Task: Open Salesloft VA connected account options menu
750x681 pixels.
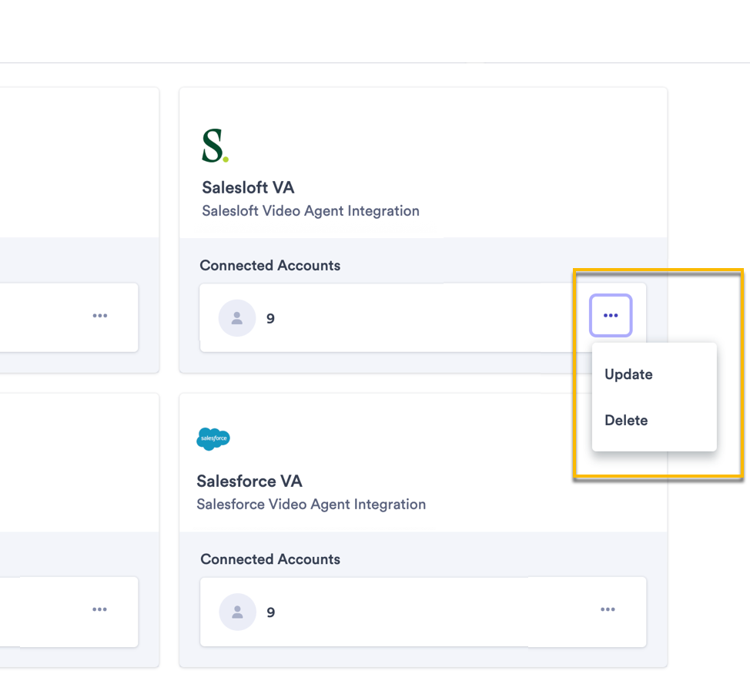Action: click(611, 315)
